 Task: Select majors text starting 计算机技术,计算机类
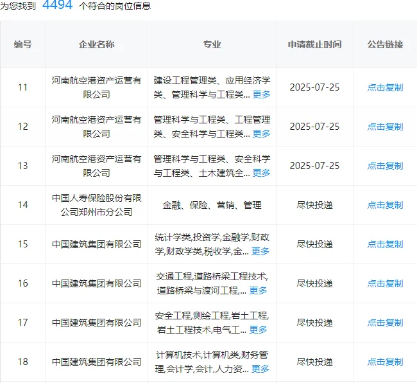212,362
